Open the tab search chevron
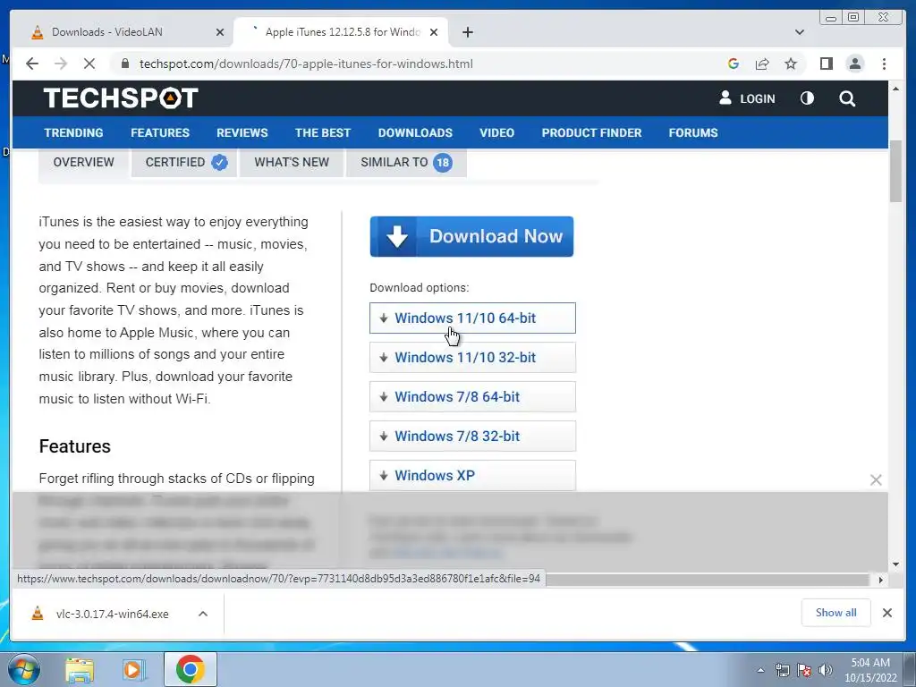The width and height of the screenshot is (916, 687). point(799,32)
